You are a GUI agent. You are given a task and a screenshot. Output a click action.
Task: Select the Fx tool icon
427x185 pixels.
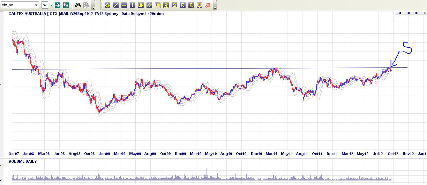point(191,5)
